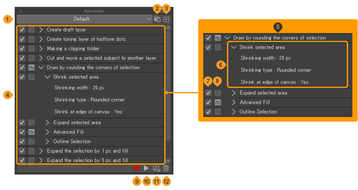Image resolution: width=358 pixels, height=190 pixels.
Task: Click the Auto Action palette title
Action: point(94,11)
